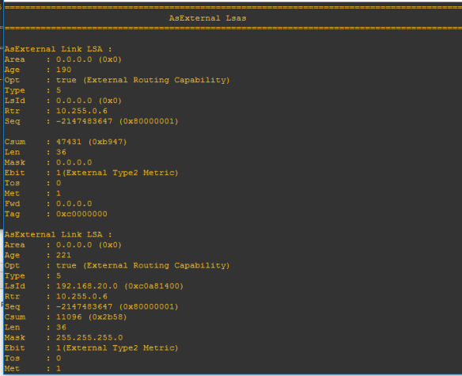Click 'AsExternal Link LSA :' heading above Age 221
Screen dimensions: 462x376
tap(58, 234)
